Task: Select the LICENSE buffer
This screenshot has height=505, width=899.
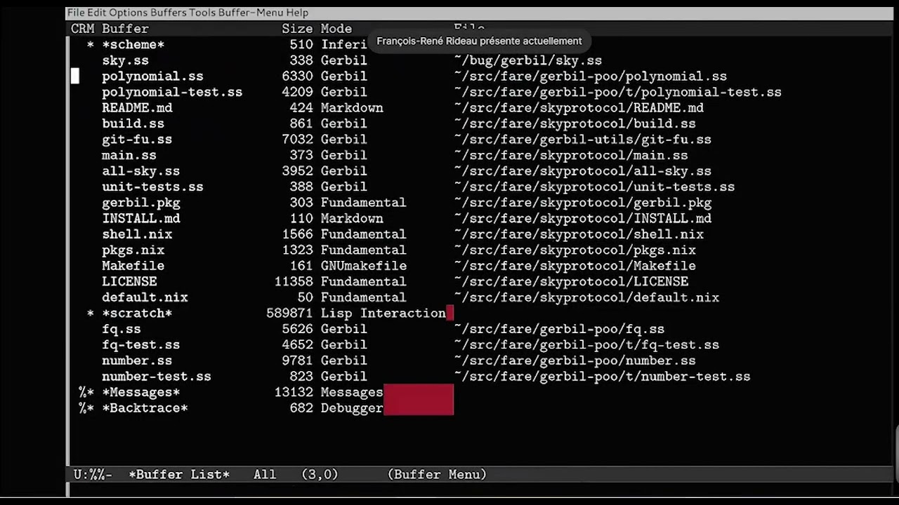Action: (129, 281)
